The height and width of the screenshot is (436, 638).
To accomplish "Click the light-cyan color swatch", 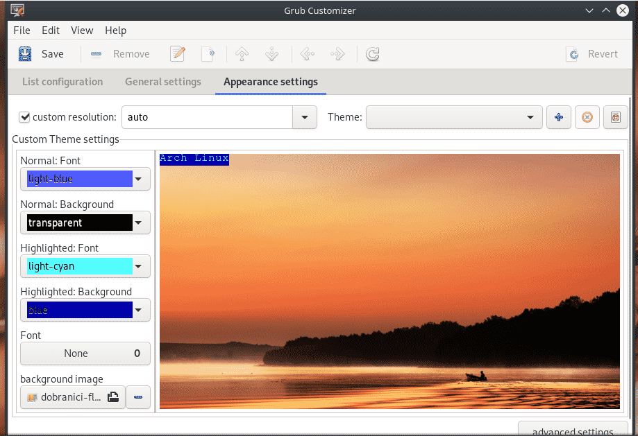I will click(x=79, y=266).
